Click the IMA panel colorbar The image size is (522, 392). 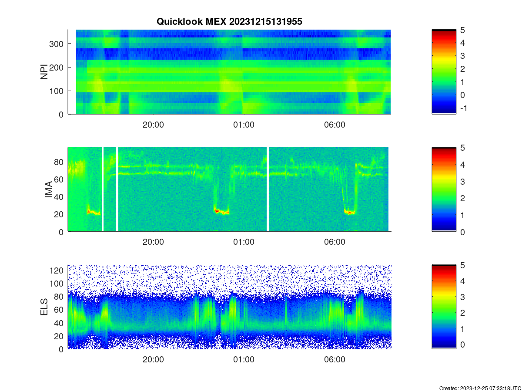(x=444, y=189)
